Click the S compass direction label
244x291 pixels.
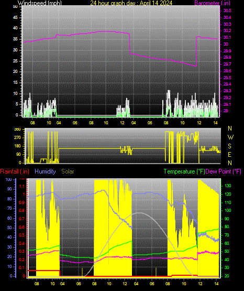tap(229, 146)
